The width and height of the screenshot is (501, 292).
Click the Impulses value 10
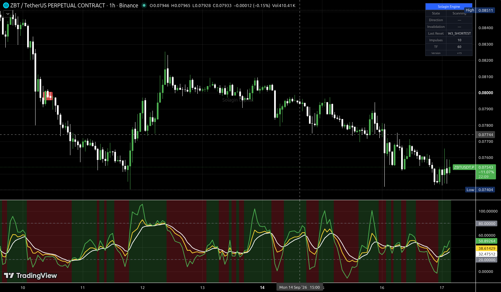point(459,40)
